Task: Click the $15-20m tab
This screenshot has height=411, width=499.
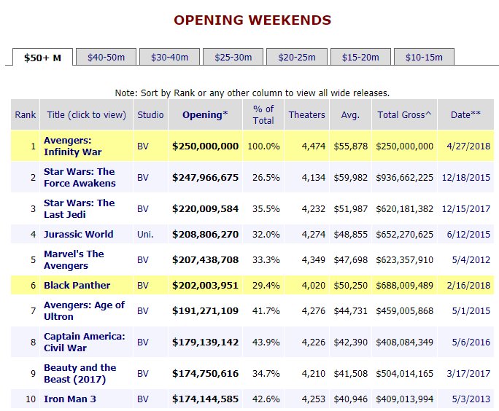Action: [x=360, y=57]
